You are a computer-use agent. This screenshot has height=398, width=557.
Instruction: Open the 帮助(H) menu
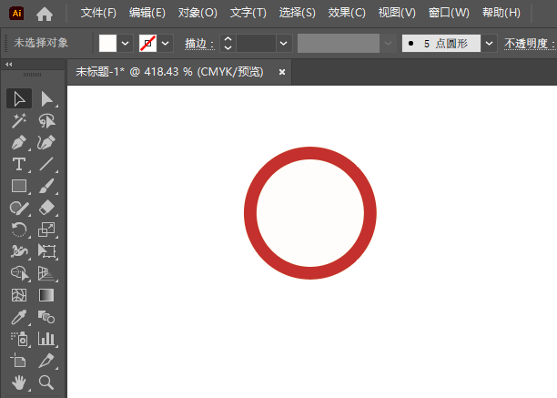[x=501, y=13]
